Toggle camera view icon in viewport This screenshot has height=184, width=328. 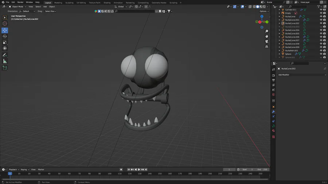267,41
